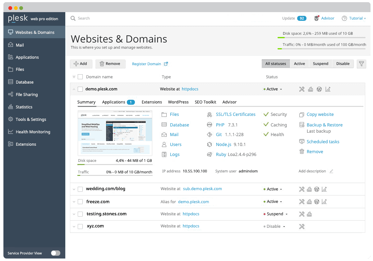Open the demo.plesk.com website preview thumbnail

[x=115, y=133]
